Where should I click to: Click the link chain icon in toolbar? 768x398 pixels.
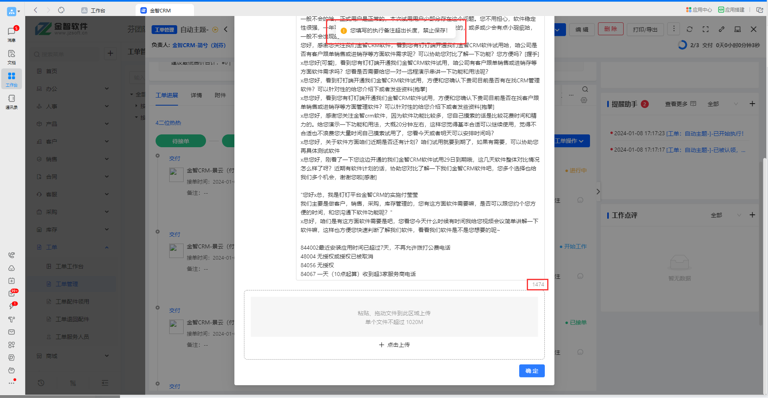tap(722, 29)
